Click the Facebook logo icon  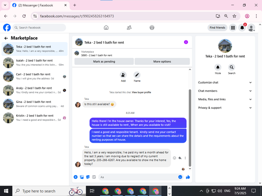click(7, 28)
